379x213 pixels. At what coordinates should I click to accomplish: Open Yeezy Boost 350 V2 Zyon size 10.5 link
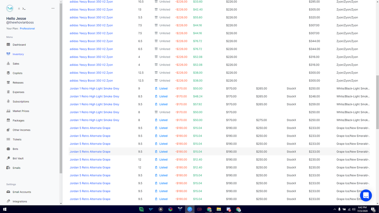coord(91,2)
